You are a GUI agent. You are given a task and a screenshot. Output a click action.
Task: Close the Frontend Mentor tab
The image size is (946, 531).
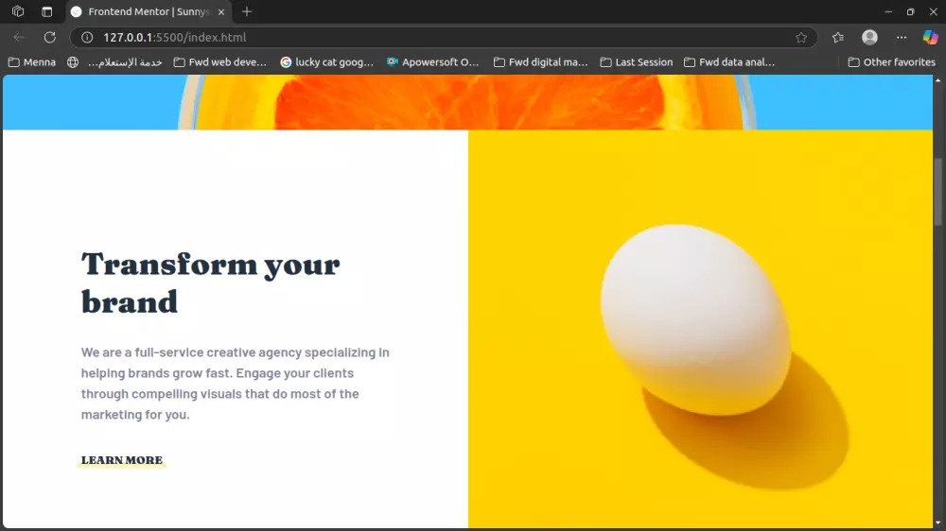[x=220, y=11]
